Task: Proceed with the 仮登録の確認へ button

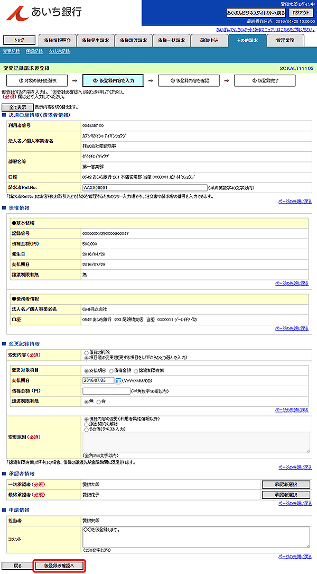Action: click(x=59, y=566)
